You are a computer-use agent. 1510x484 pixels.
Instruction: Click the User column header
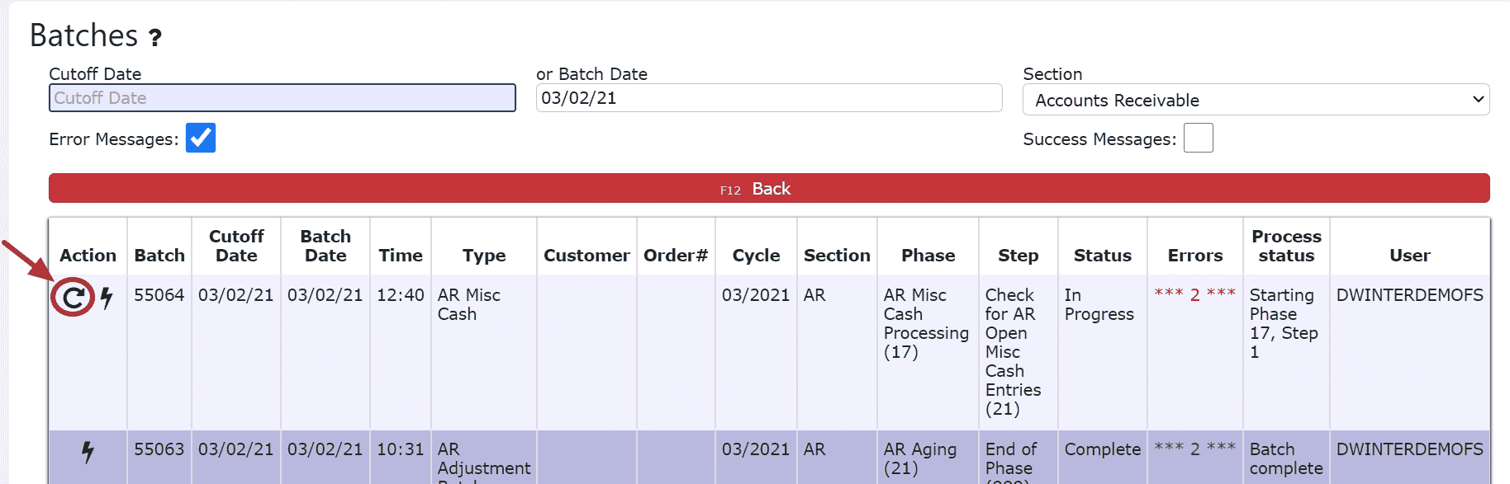tap(1409, 256)
